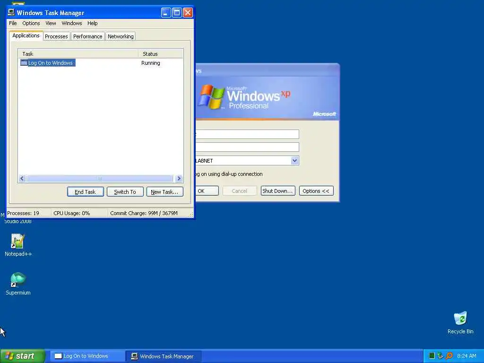Click the Task column header

click(x=78, y=54)
